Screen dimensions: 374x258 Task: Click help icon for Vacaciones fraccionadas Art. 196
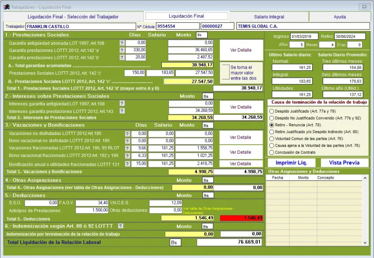(128, 148)
